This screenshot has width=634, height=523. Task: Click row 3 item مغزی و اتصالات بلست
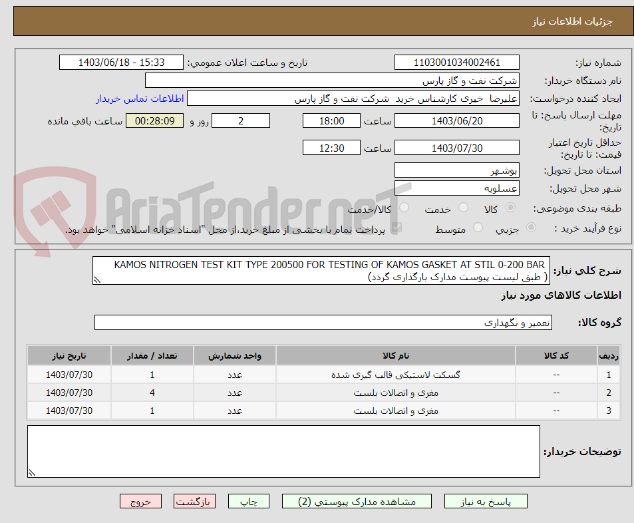[x=396, y=411]
